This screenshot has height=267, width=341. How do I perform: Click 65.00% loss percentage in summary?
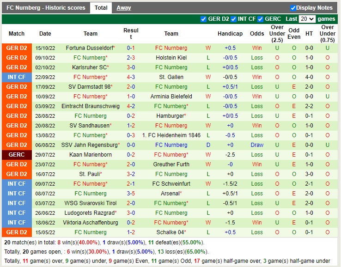(x=196, y=252)
